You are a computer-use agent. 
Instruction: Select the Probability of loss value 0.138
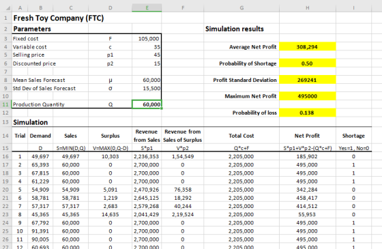click(308, 113)
